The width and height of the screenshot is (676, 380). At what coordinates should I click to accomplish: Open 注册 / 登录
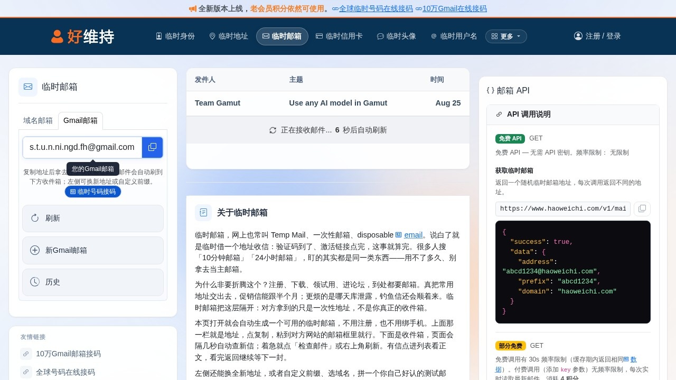[x=597, y=36]
